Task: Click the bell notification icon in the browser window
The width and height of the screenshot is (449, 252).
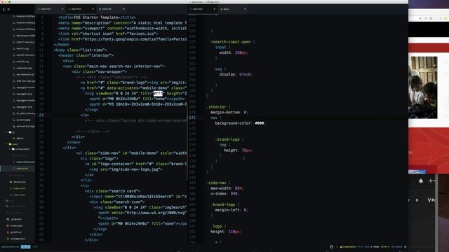Action: (x=421, y=181)
